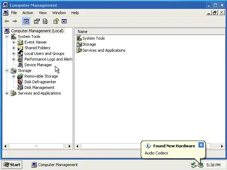Click the System Tools icon in tree
Viewport: 227px width, 170px height.
pos(13,36)
